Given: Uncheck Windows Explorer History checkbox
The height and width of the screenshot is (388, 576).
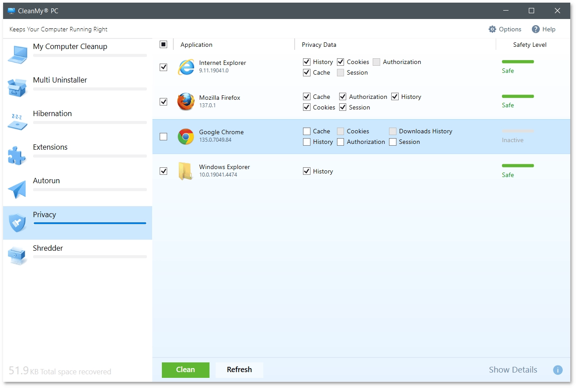Looking at the screenshot, I should coord(307,171).
